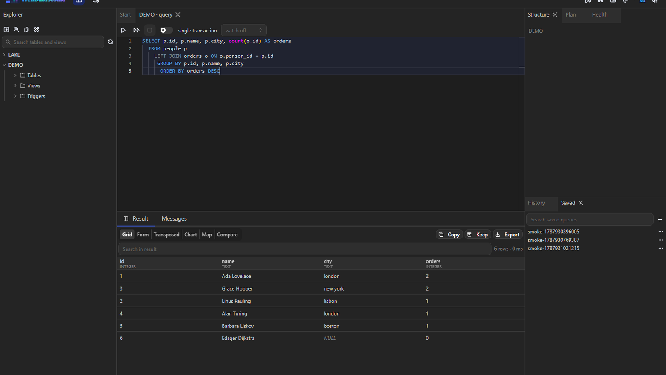Screen dimensions: 666x375
Task: Click the Keep result button
Action: (478, 235)
